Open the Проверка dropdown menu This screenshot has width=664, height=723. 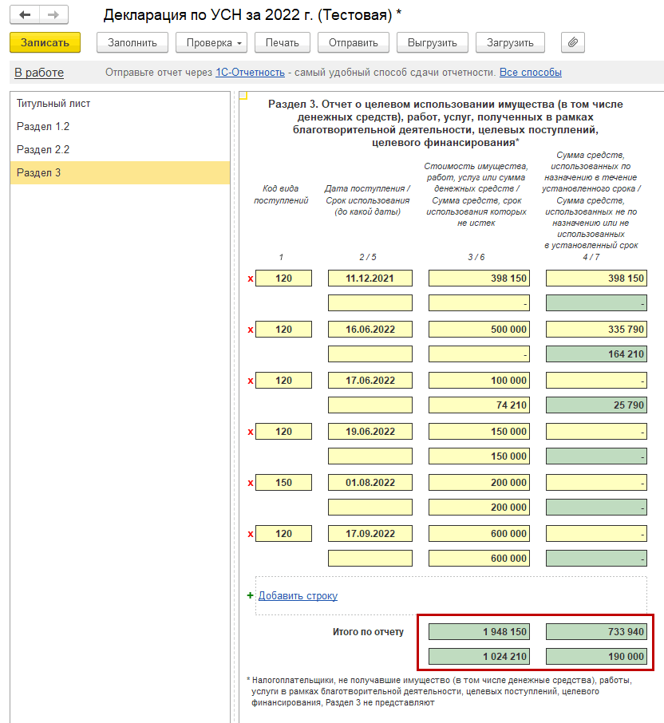pos(211,42)
